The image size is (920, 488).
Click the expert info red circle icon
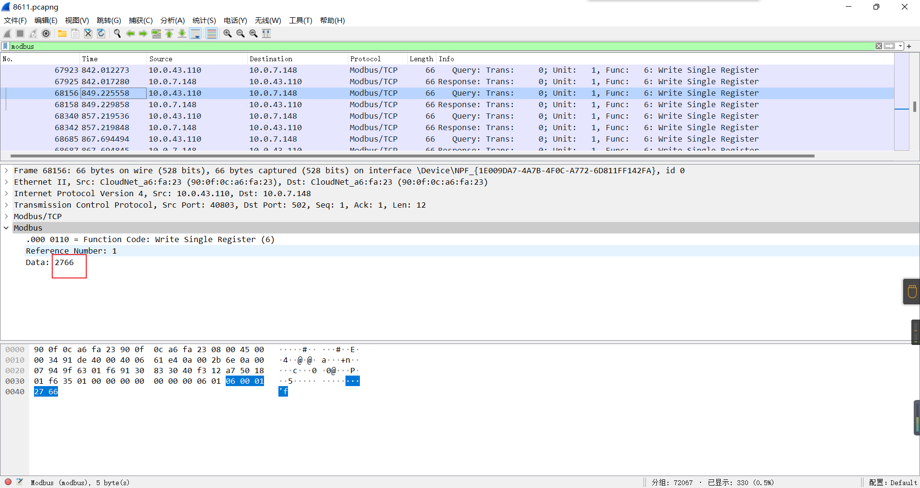[x=8, y=482]
